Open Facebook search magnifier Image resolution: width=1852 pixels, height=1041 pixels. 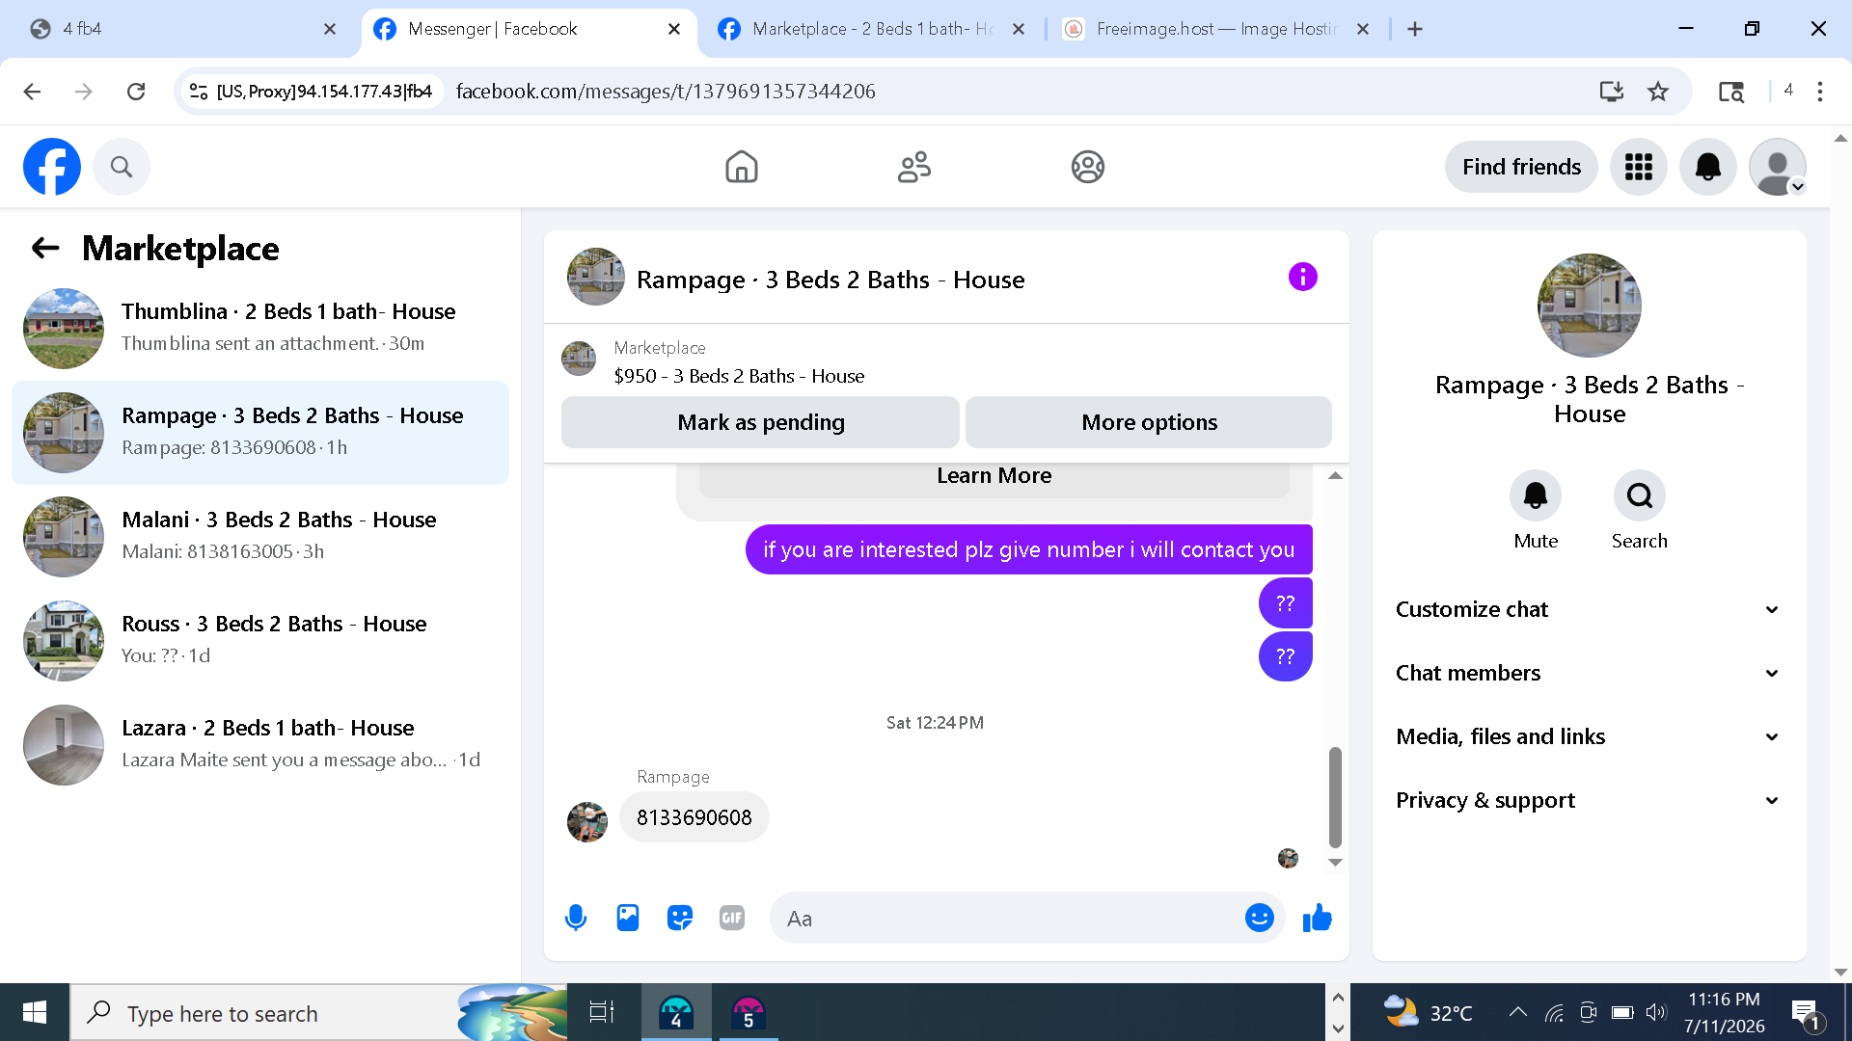coord(122,167)
